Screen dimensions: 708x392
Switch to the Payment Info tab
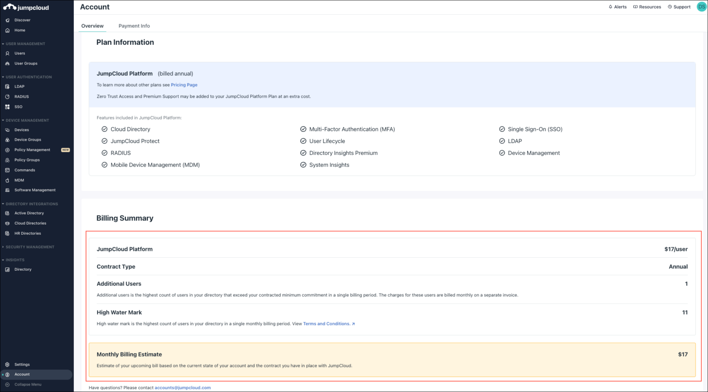coord(134,26)
